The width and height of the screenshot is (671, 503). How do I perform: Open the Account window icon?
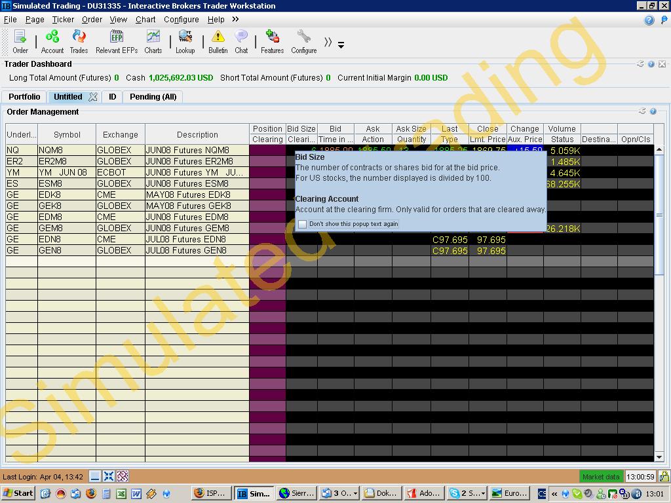52,41
